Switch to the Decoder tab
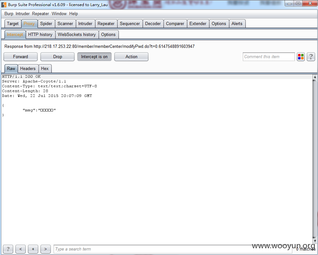 coord(153,23)
